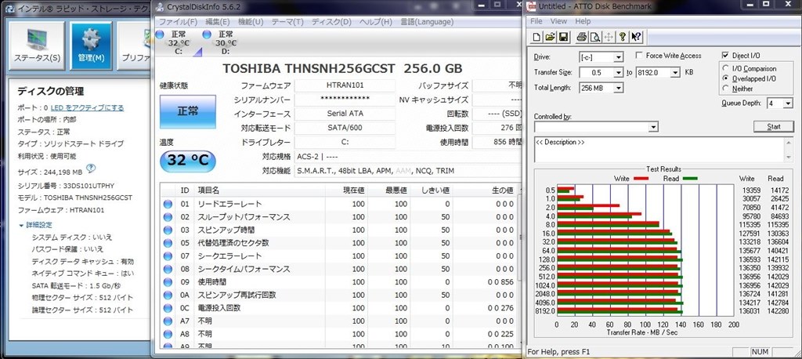This screenshot has width=802, height=359.
Task: Open the Controlled by dropdown
Action: 653,126
